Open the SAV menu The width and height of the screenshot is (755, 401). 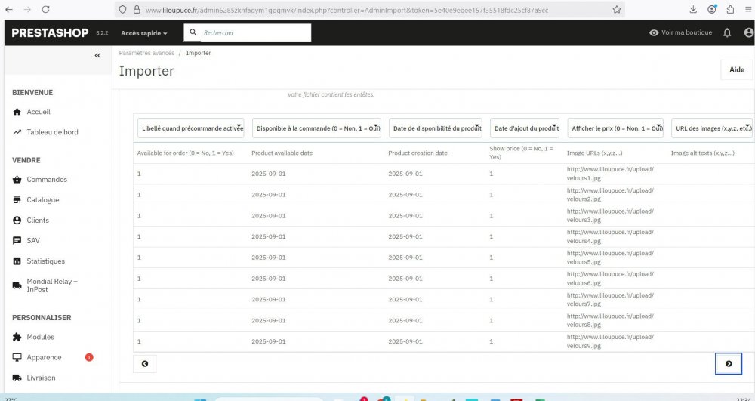pyautogui.click(x=33, y=241)
